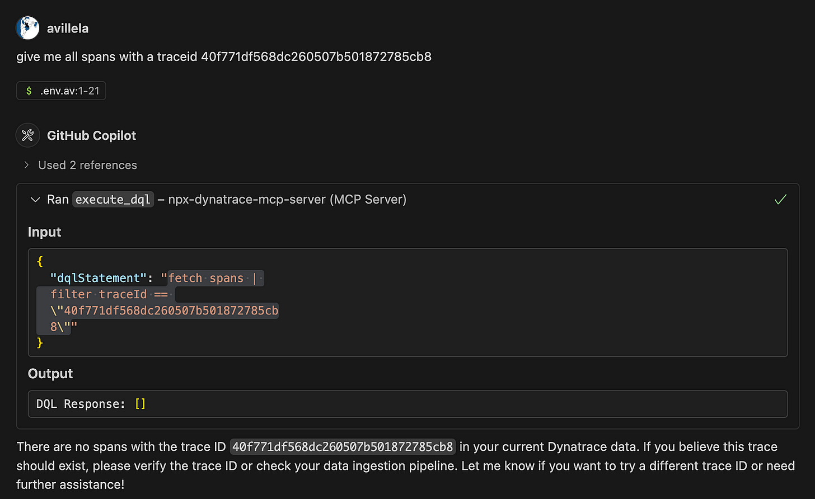Click the user prompt message text
The image size is (815, 499).
(x=224, y=57)
